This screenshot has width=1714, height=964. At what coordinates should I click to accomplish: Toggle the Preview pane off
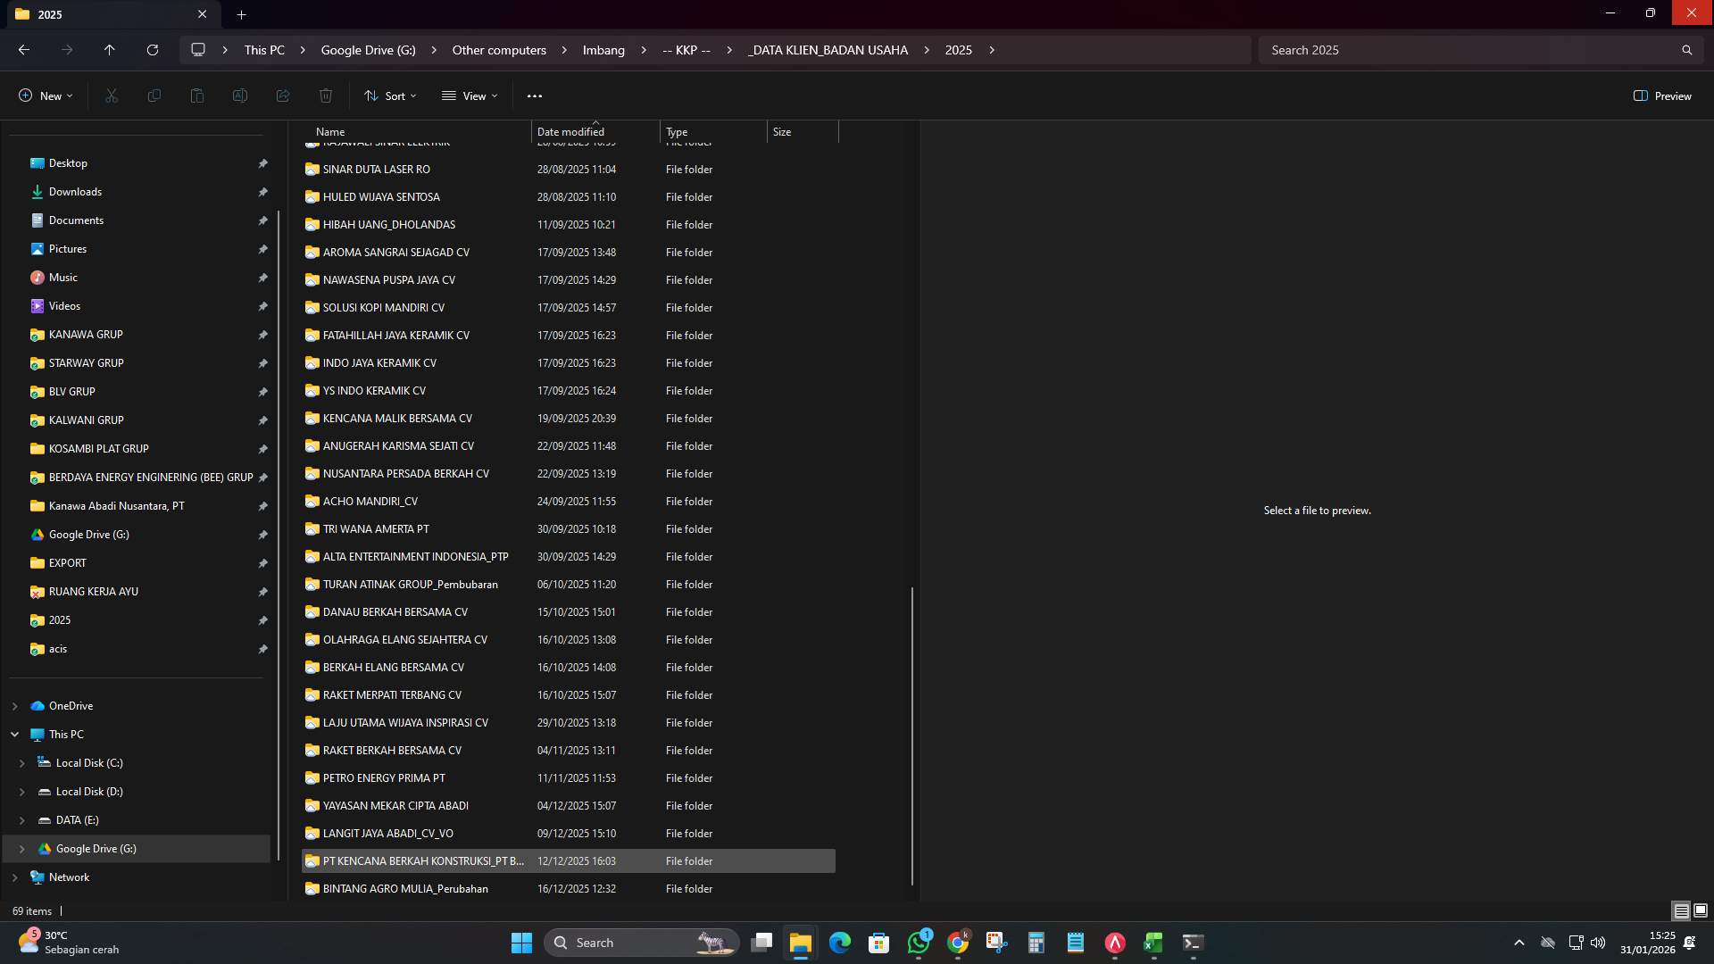[1661, 96]
